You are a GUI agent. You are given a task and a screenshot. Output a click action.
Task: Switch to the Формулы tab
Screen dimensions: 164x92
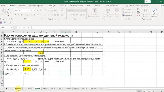pyautogui.click(x=52, y=6)
